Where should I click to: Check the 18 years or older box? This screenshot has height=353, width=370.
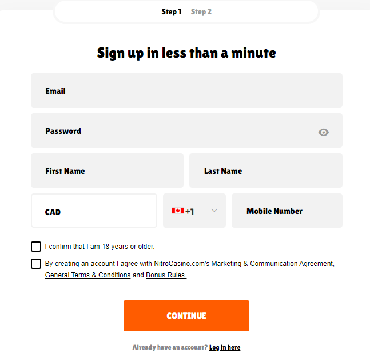coord(36,247)
